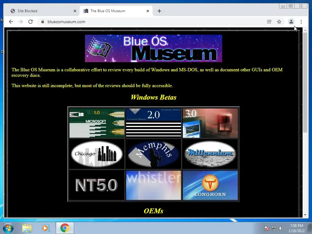Image resolution: width=312 pixels, height=234 pixels.
Task: Open the Chicago beta tile
Action: pyautogui.click(x=97, y=154)
